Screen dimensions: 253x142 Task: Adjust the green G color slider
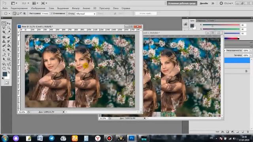[x=221, y=29]
